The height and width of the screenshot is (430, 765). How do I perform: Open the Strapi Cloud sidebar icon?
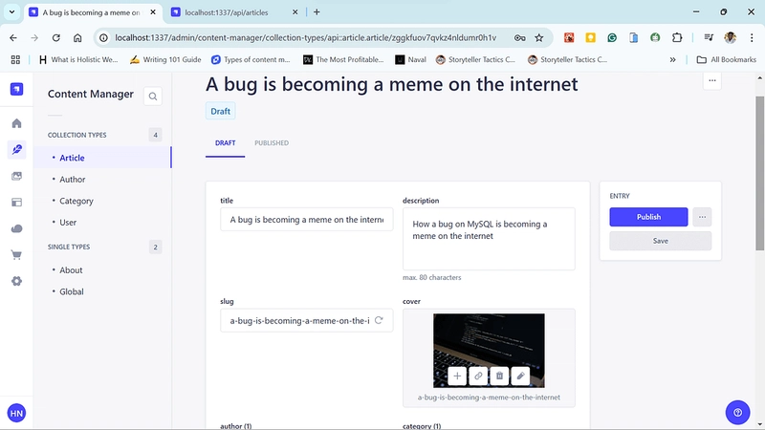pos(16,228)
